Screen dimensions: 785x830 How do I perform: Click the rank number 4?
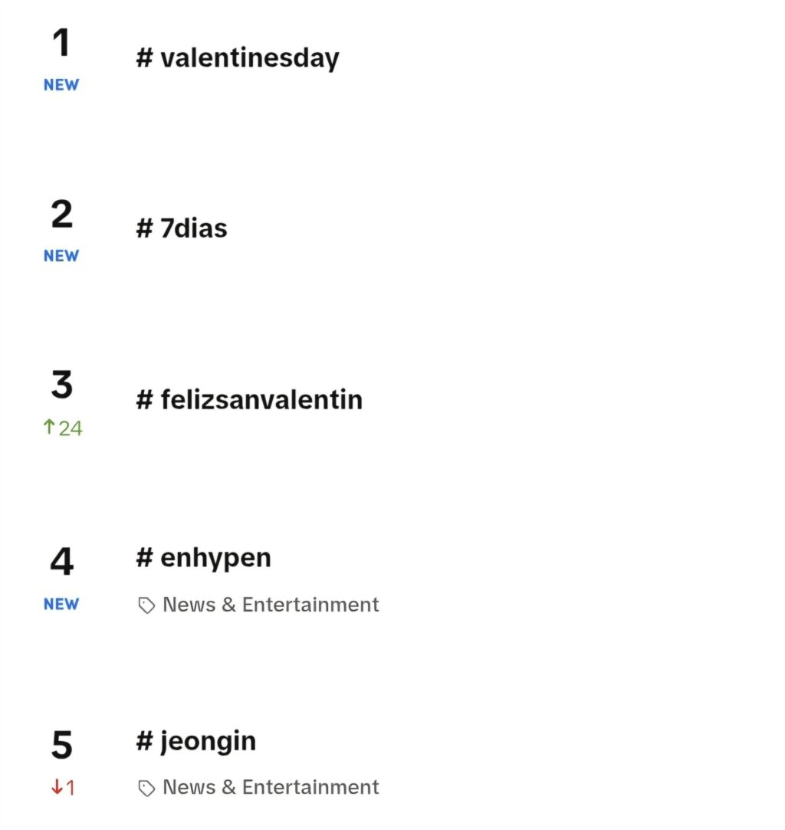click(x=62, y=561)
